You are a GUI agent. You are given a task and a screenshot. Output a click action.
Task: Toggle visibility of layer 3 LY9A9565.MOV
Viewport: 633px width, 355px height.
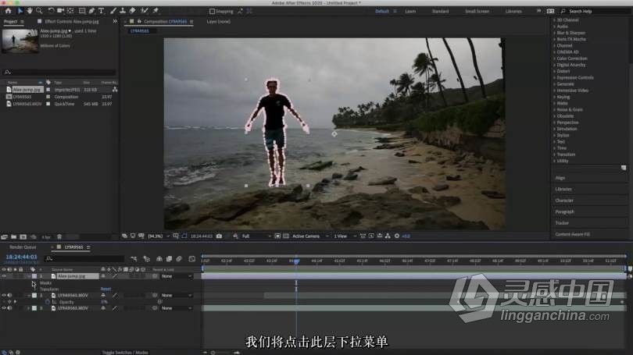(x=4, y=308)
